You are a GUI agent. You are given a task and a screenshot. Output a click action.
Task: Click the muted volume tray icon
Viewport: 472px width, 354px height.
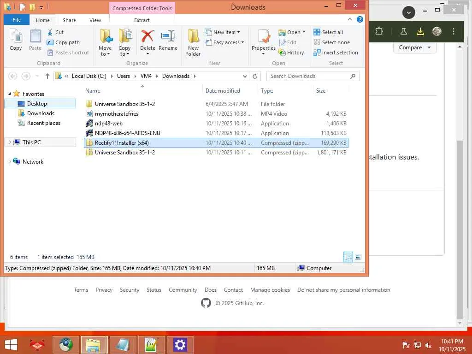pyautogui.click(x=428, y=345)
